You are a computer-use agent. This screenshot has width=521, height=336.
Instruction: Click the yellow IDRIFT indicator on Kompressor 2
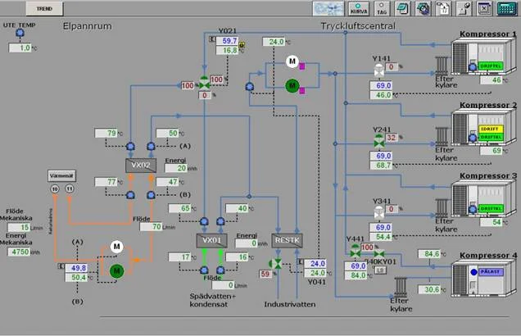tap(491, 129)
